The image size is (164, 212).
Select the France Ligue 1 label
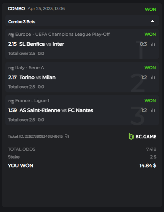pos(32,100)
